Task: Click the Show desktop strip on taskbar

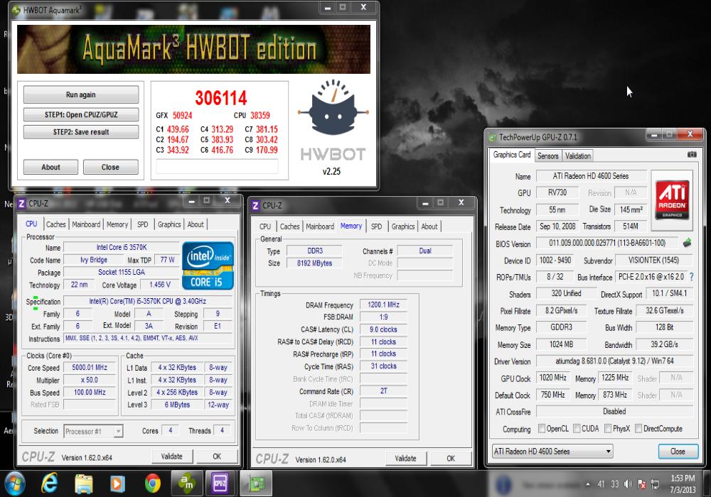Action: tap(707, 484)
